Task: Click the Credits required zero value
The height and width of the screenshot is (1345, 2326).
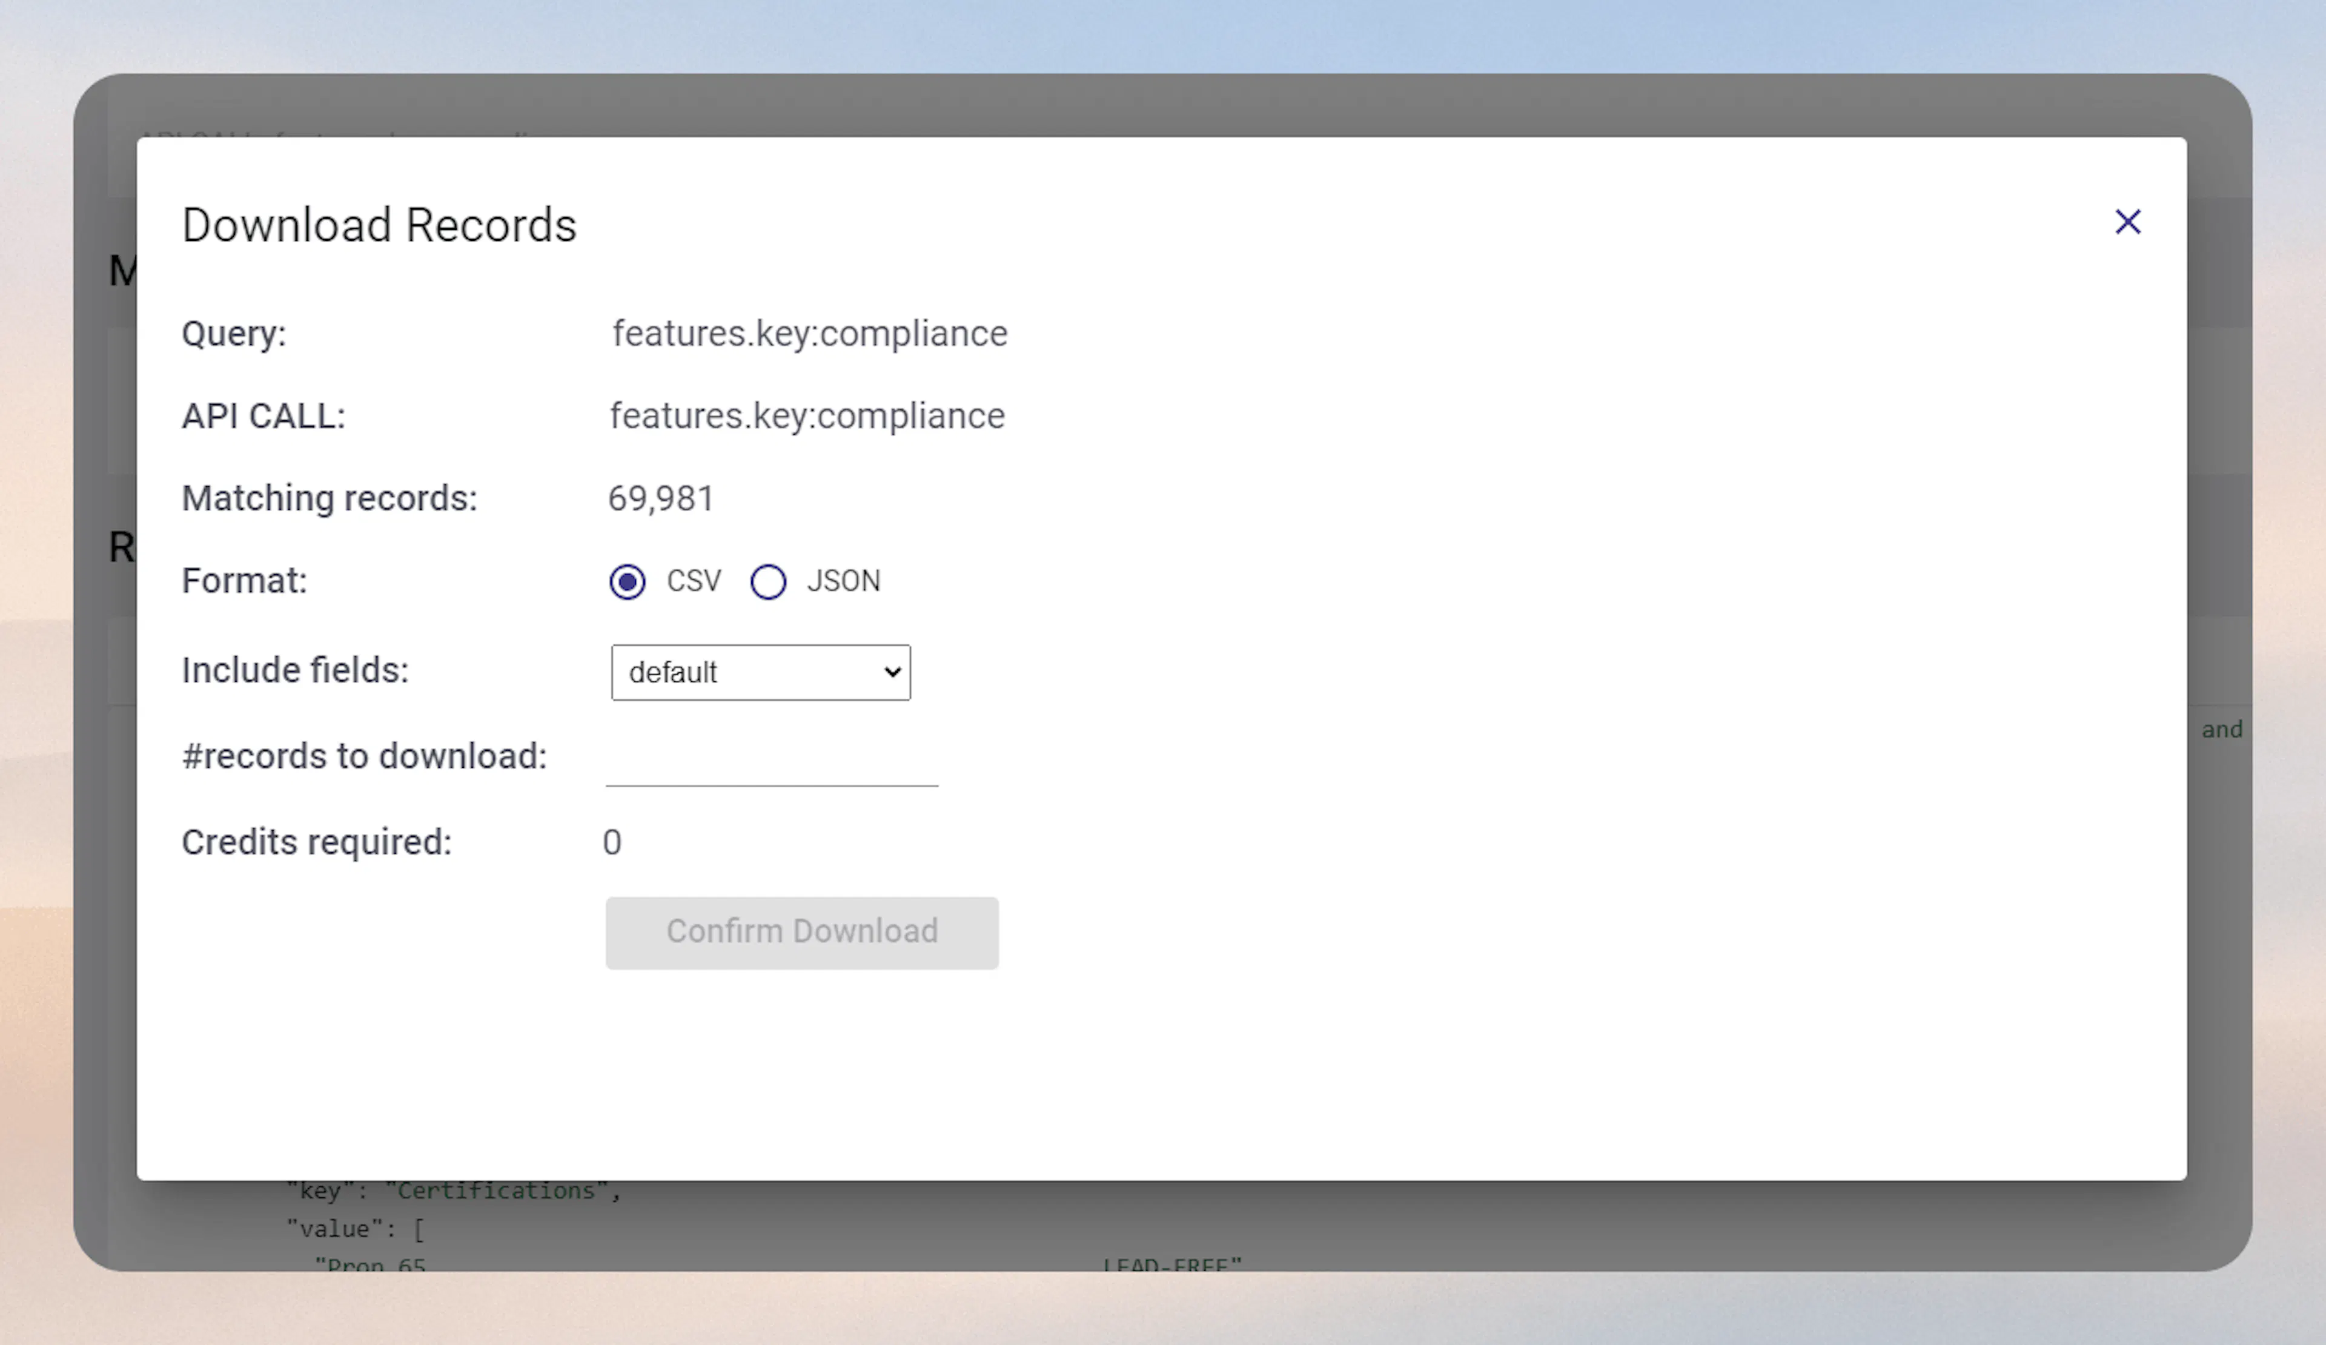Action: point(612,841)
